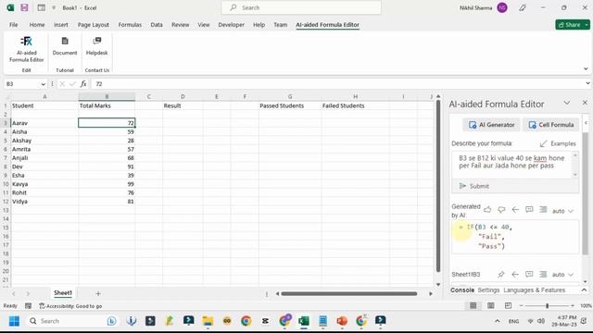Click the Nikhil Sharma account avatar

tap(502, 7)
